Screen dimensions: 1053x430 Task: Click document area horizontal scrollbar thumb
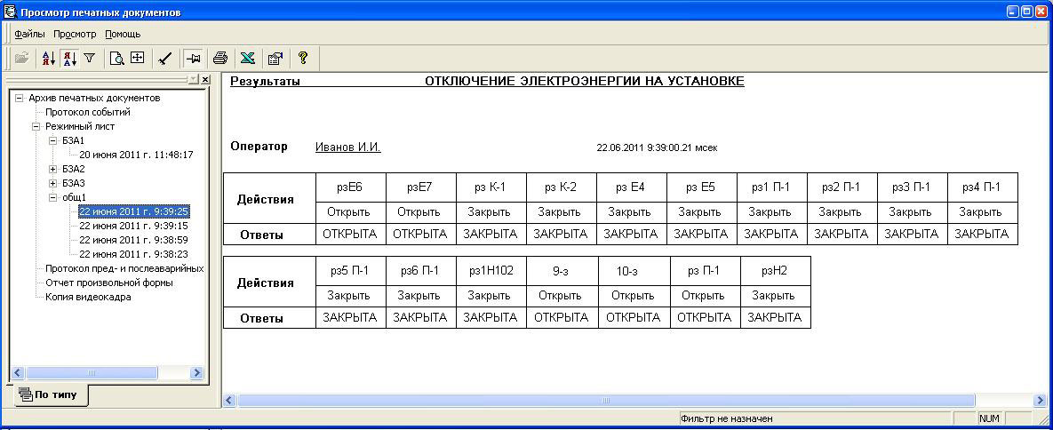[606, 401]
